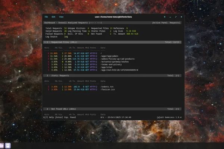
Task: Maximize the terminal window
Action: (176, 17)
